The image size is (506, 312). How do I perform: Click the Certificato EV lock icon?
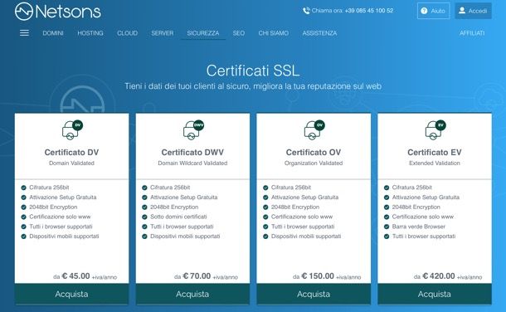435,129
